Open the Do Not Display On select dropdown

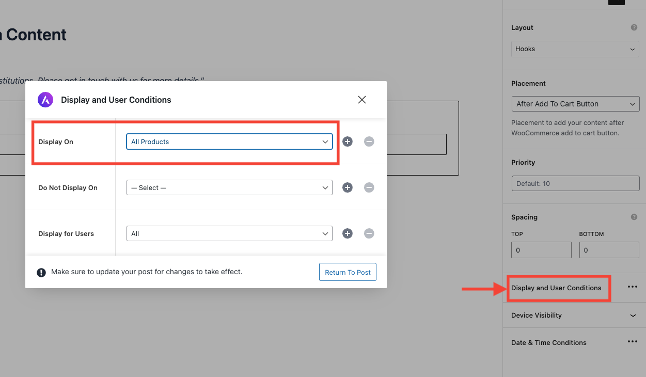pyautogui.click(x=229, y=187)
